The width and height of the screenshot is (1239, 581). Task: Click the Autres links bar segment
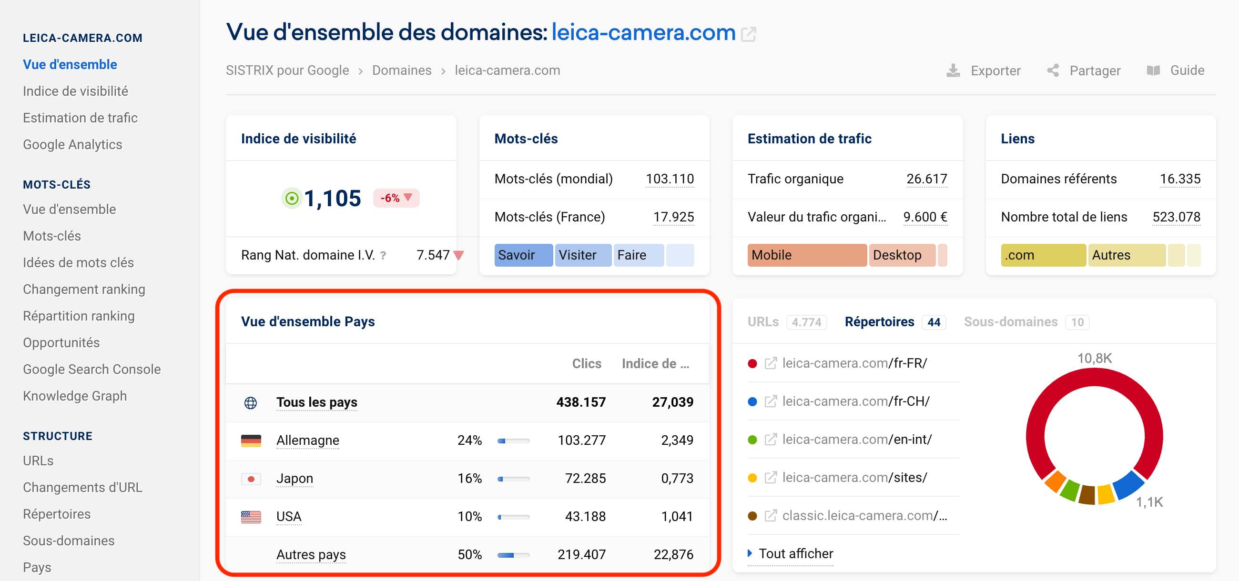pyautogui.click(x=1127, y=255)
